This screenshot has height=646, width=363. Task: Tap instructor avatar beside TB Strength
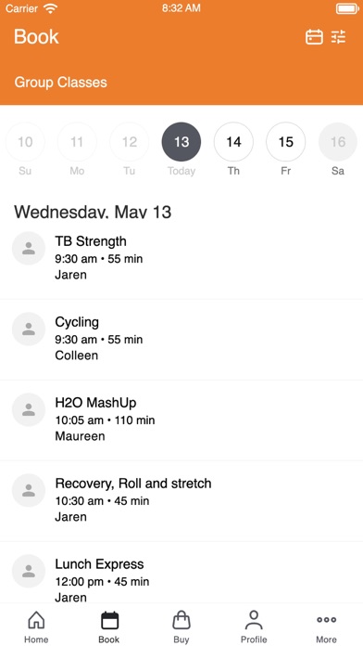29,248
